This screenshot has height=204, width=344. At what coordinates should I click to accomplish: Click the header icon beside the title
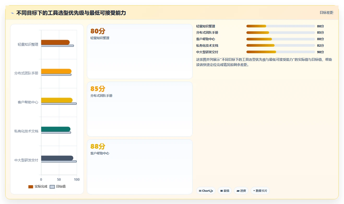coord(12,13)
